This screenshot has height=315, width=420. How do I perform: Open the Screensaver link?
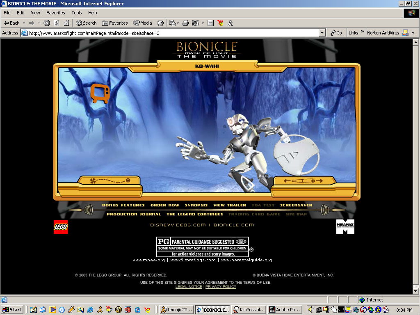[296, 205]
